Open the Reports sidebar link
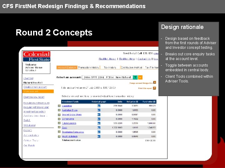The image size is (225, 168). point(27,130)
